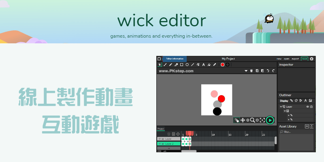The width and height of the screenshot is (324, 162).
Task: Select the Rectangle shape tool
Action: pos(181,65)
